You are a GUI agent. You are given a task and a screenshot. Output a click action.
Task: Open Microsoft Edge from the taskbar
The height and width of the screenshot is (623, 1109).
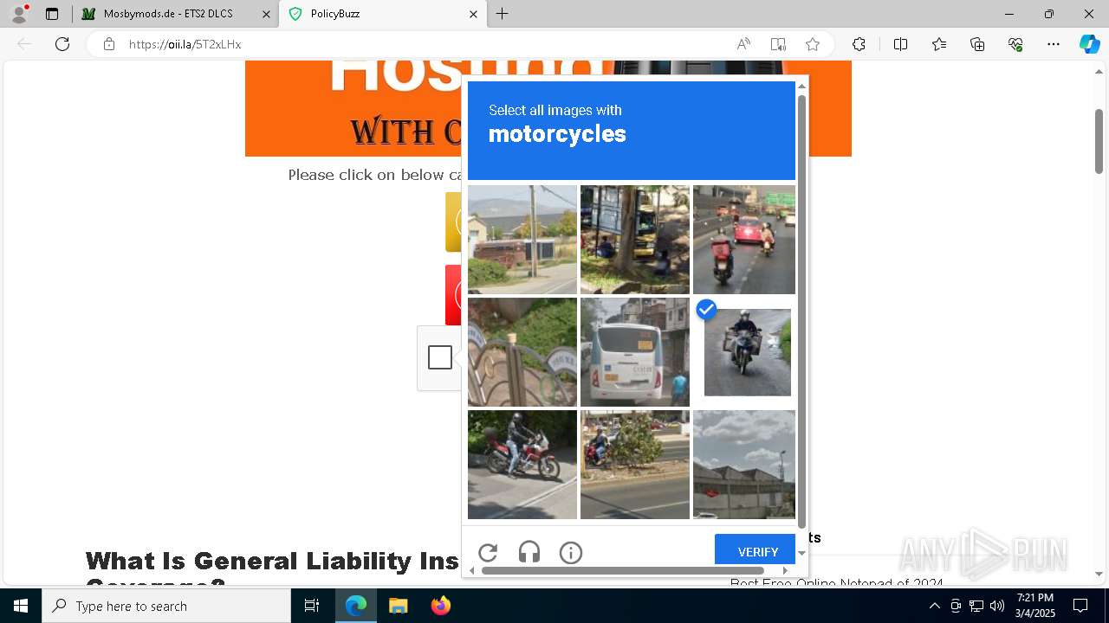click(x=356, y=606)
